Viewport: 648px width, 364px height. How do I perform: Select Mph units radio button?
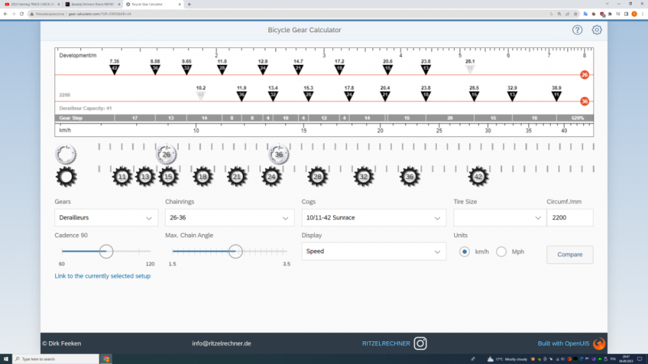pyautogui.click(x=502, y=252)
